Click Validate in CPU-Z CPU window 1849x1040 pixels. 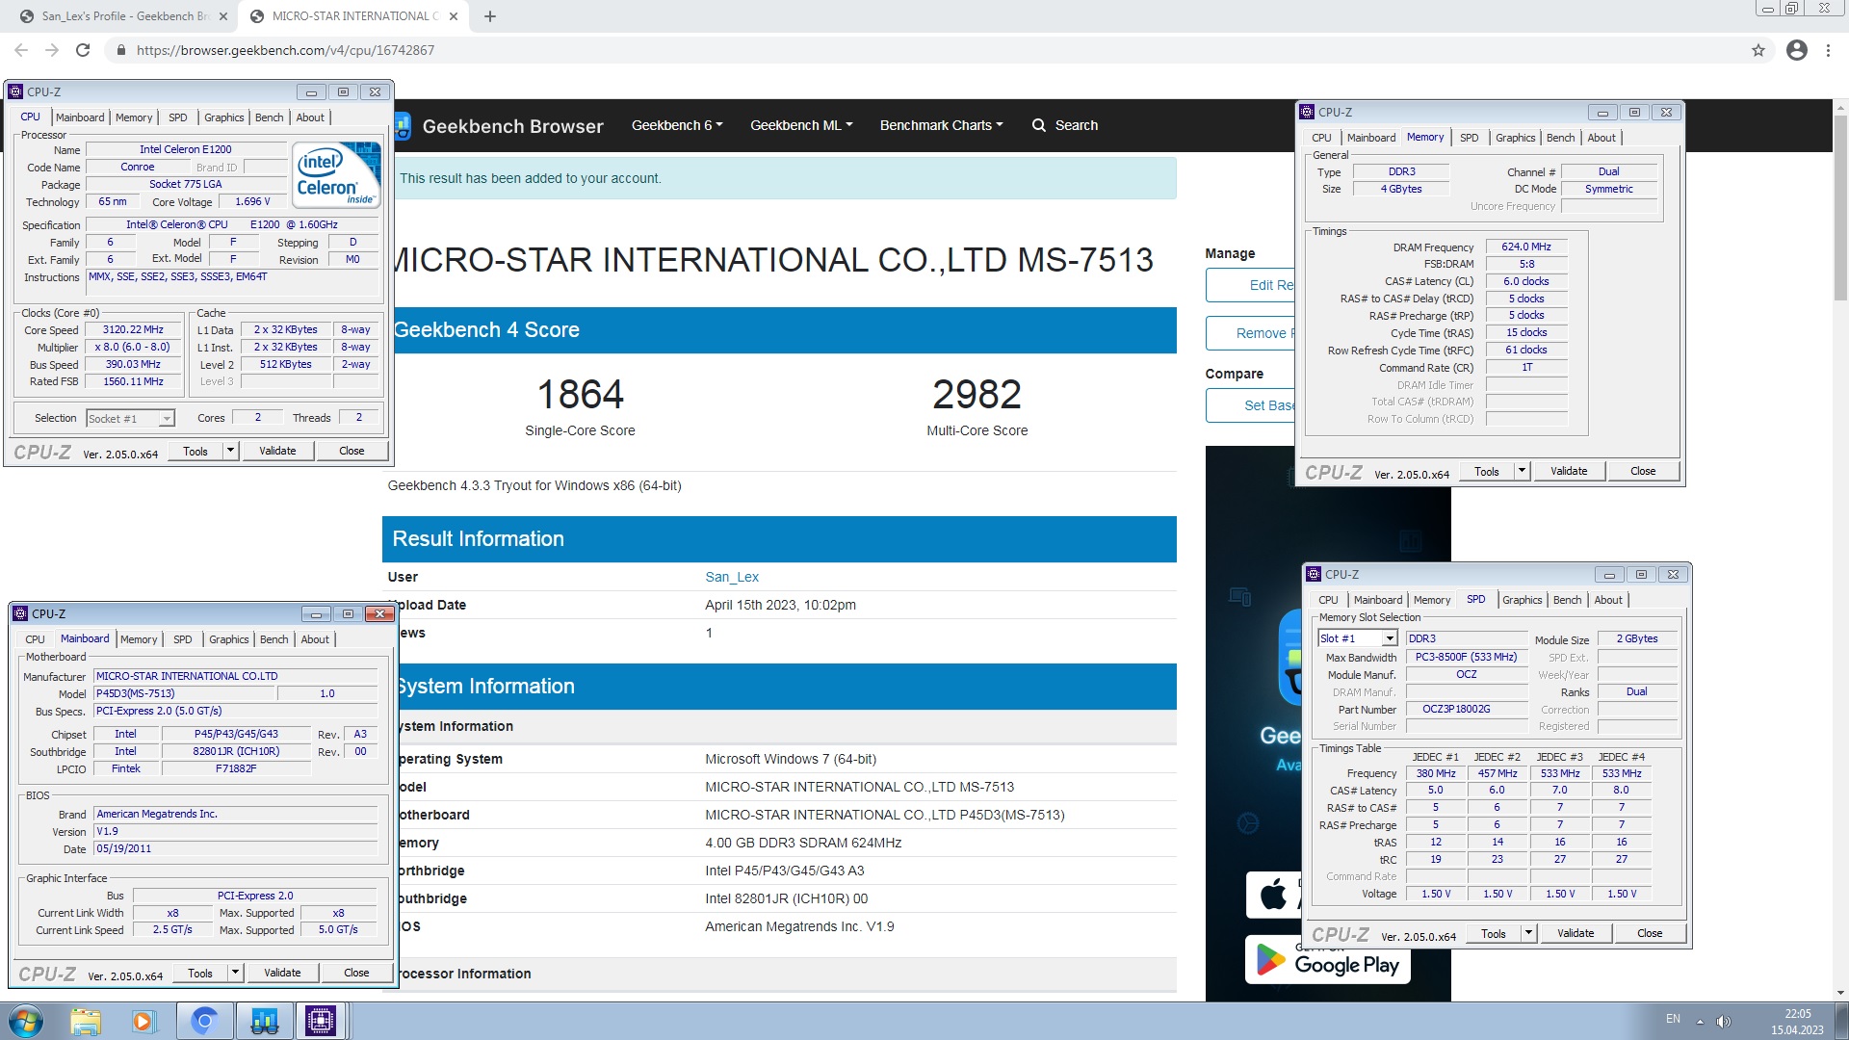pos(277,451)
